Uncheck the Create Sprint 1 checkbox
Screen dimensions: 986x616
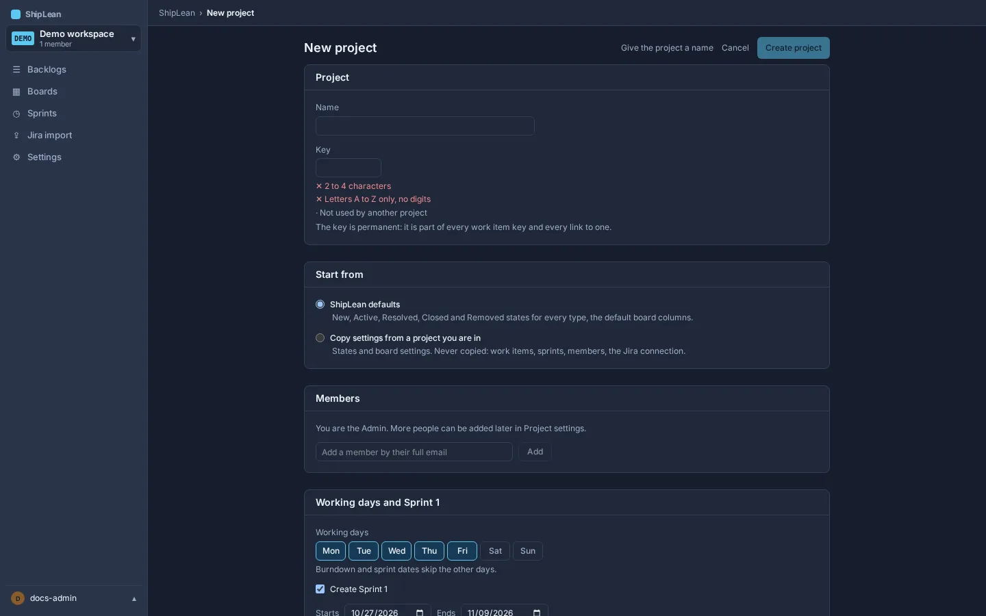point(320,589)
